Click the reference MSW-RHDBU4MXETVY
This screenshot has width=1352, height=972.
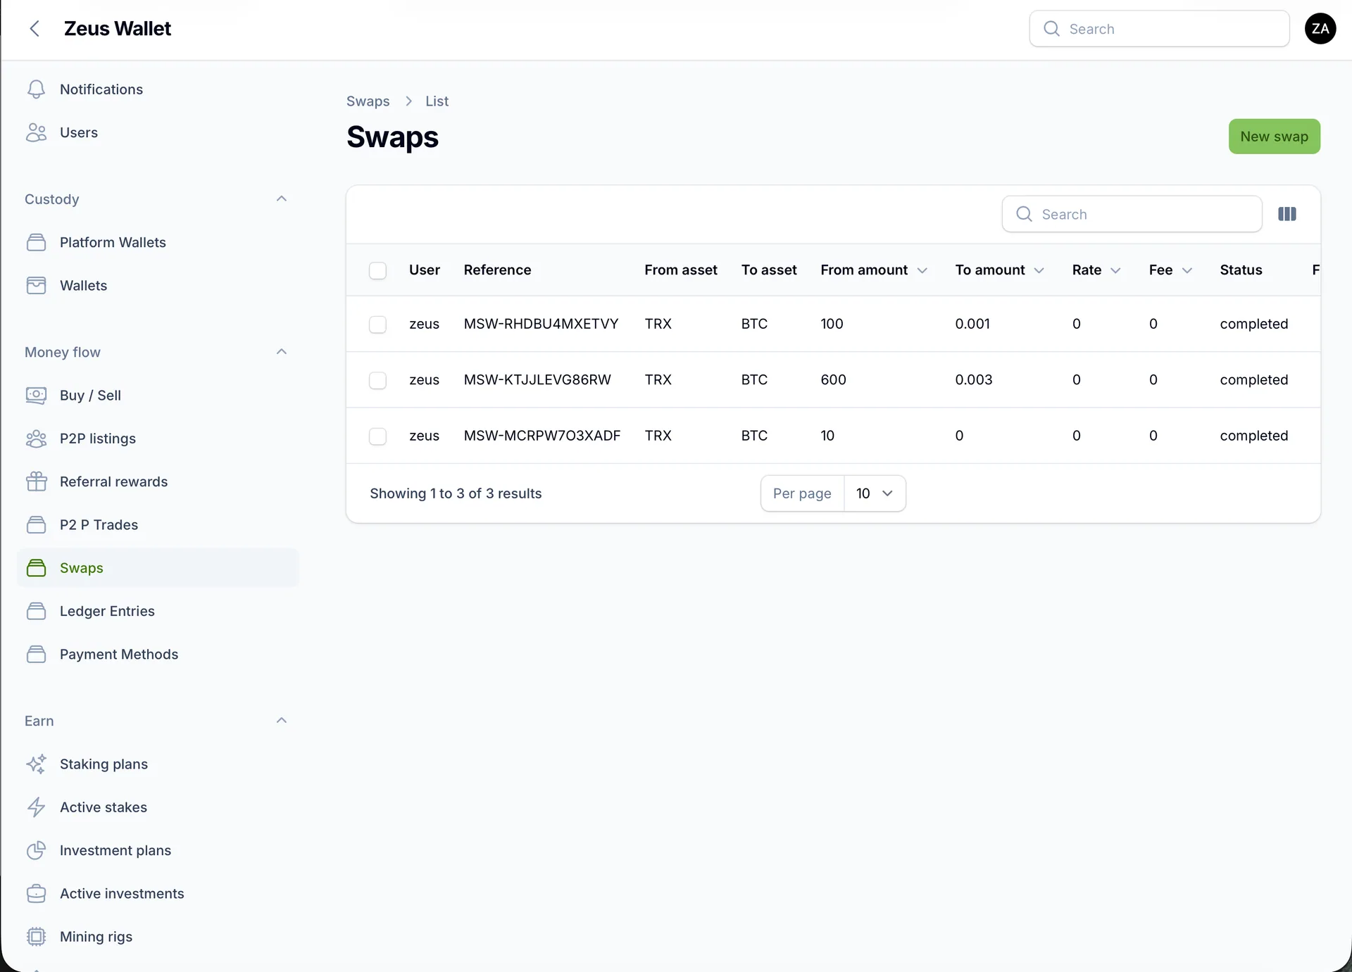541,324
